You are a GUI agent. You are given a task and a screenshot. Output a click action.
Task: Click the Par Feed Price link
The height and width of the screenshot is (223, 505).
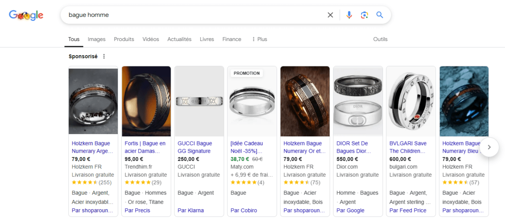[x=408, y=210]
